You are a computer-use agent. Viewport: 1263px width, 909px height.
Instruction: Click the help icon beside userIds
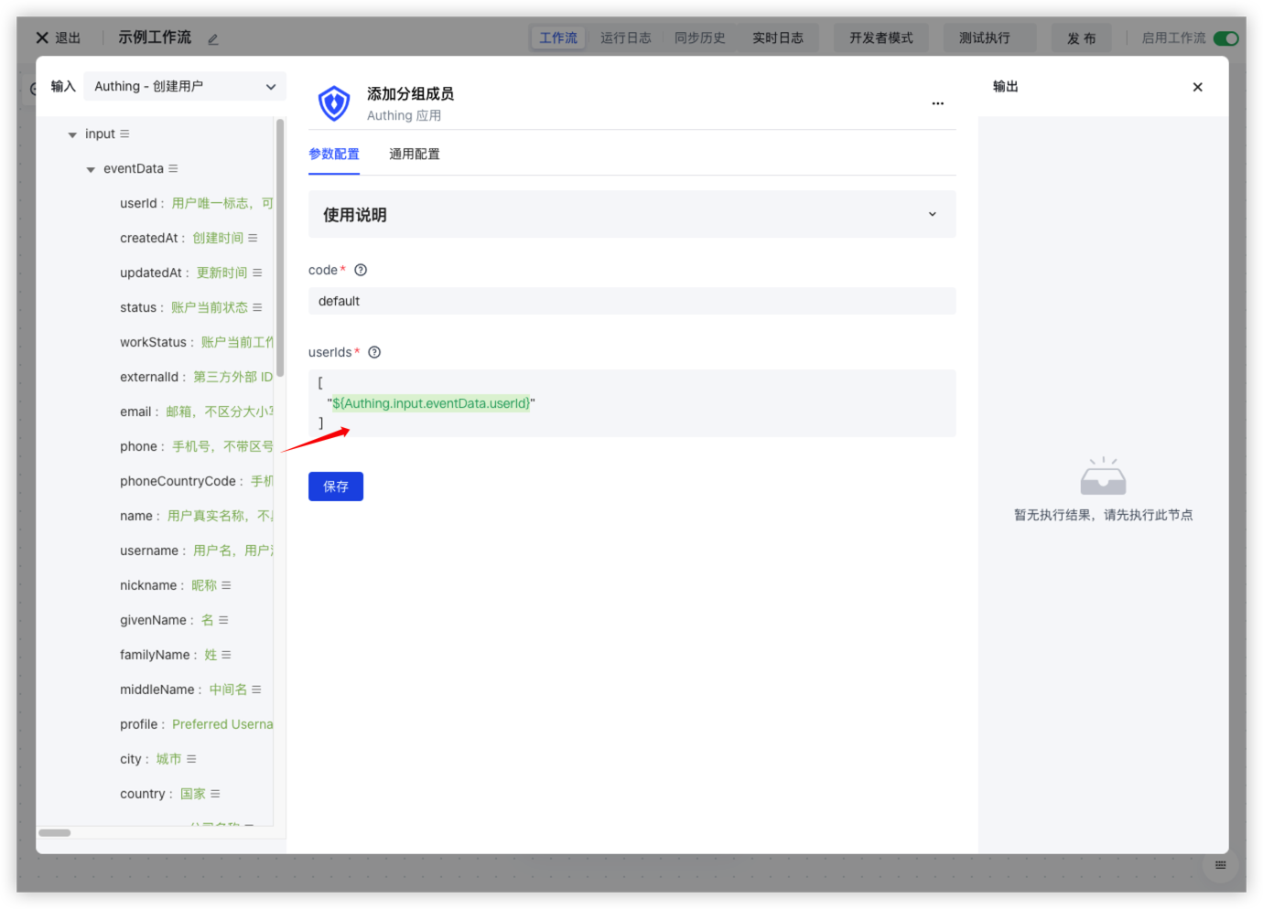tap(374, 352)
